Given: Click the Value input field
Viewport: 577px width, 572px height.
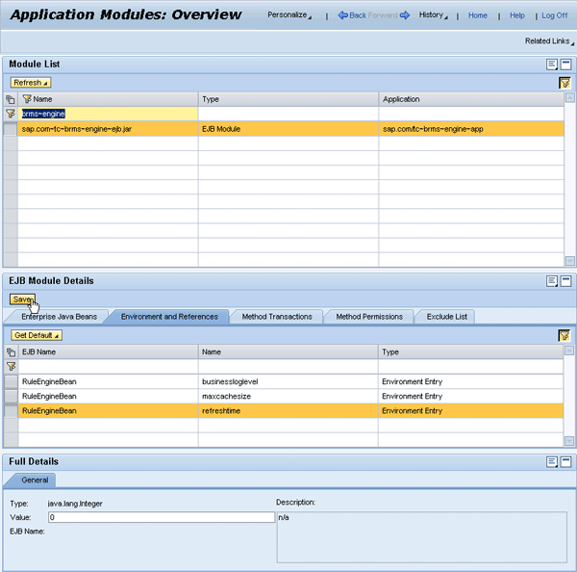Looking at the screenshot, I should tap(161, 517).
